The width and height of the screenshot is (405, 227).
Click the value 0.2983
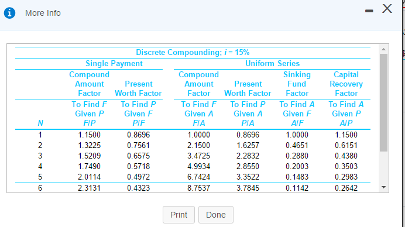click(x=346, y=177)
